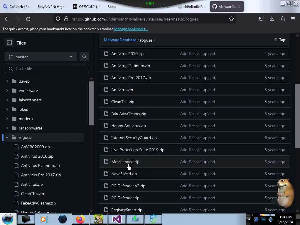Show hidden system tray icons

point(249,219)
